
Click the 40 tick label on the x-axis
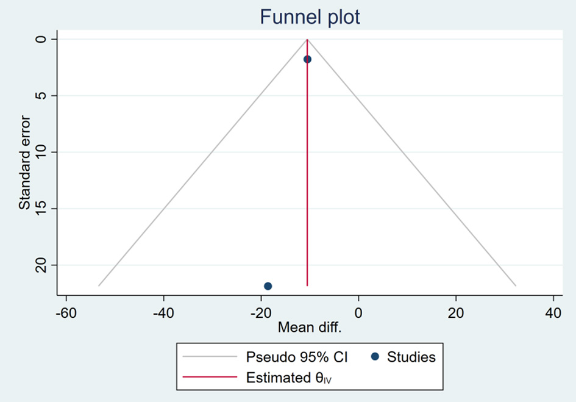coord(553,312)
